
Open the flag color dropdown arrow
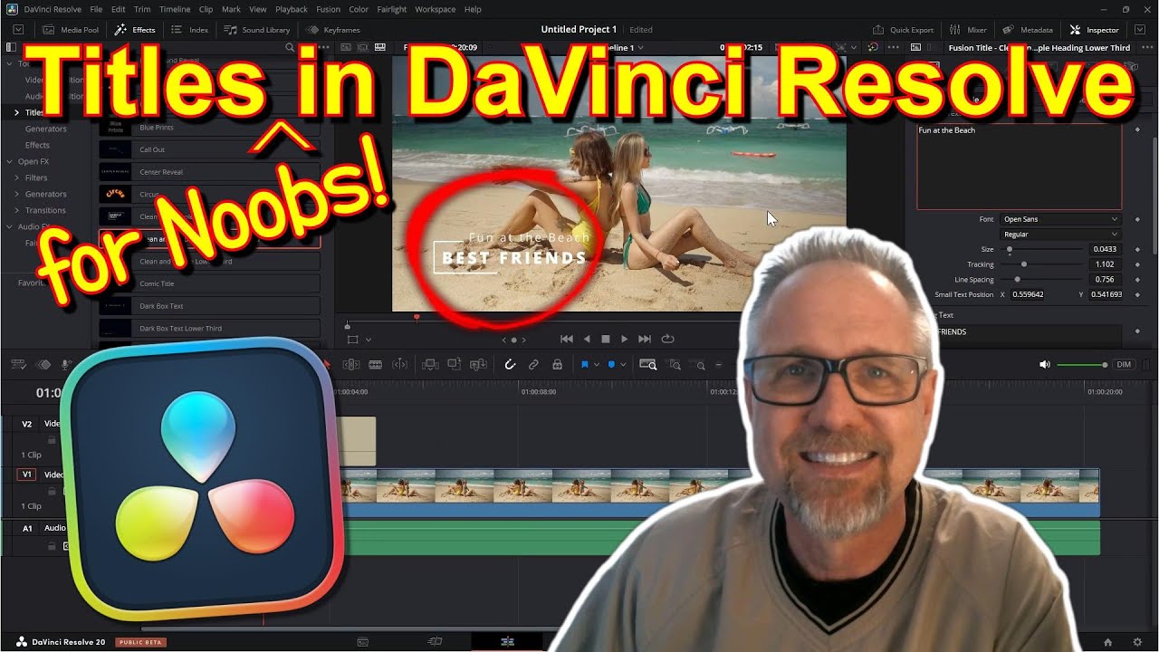pyautogui.click(x=596, y=365)
